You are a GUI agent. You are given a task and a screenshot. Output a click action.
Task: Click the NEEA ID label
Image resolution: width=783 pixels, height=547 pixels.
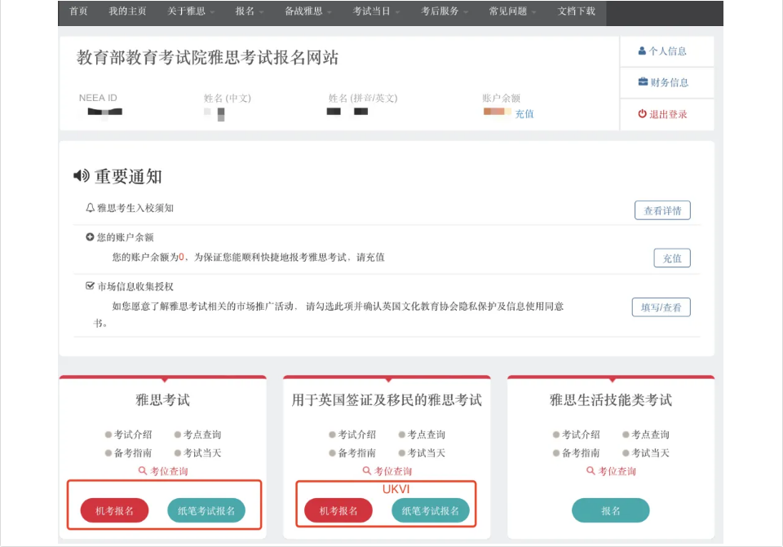click(x=98, y=98)
